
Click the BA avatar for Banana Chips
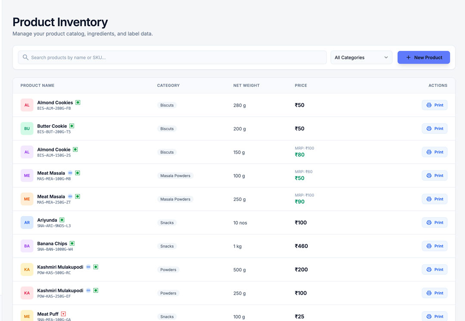click(x=27, y=246)
